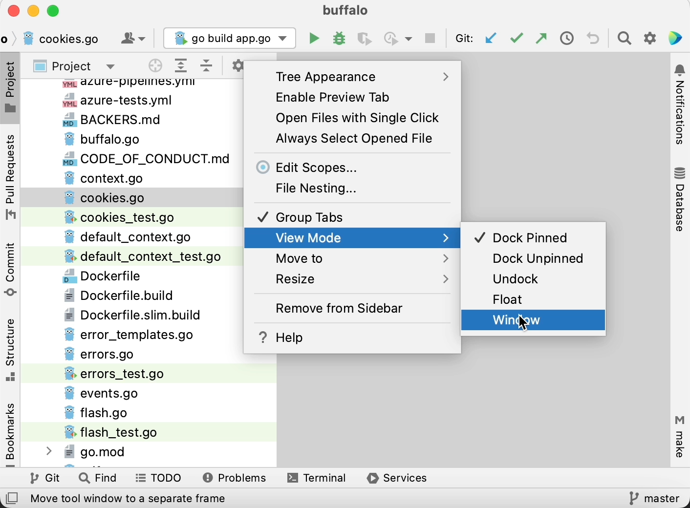The image size is (690, 508).
Task: Open the profiler run dropdown arrow
Action: (x=409, y=39)
